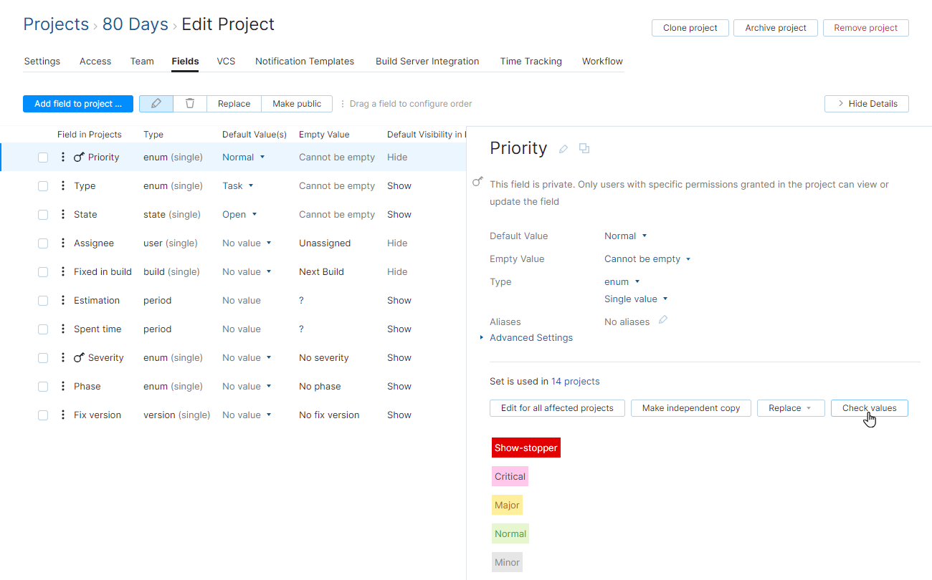Tick the checkbox for the Fix version field
Screen dimensions: 932x580
(x=43, y=415)
